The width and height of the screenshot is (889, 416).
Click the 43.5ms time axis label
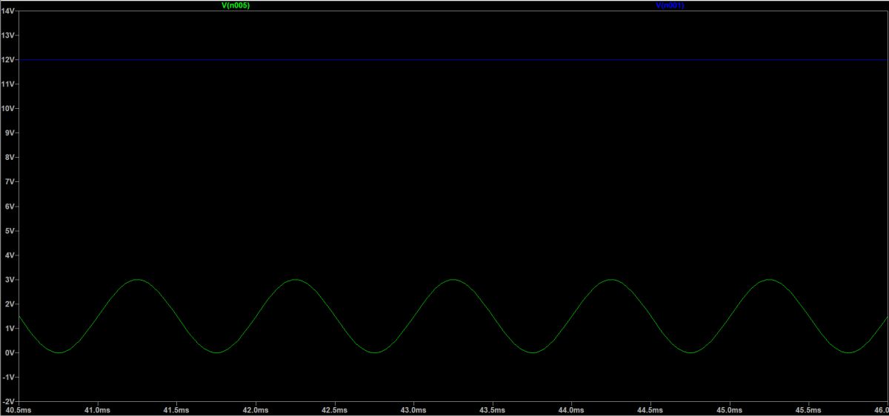(492, 409)
